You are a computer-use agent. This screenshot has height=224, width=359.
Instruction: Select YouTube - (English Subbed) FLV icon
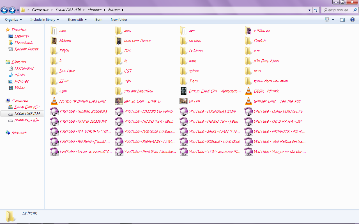pyautogui.click(x=54, y=111)
